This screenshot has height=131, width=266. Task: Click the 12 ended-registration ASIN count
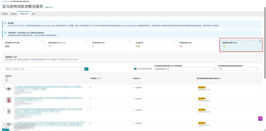coord(181,46)
